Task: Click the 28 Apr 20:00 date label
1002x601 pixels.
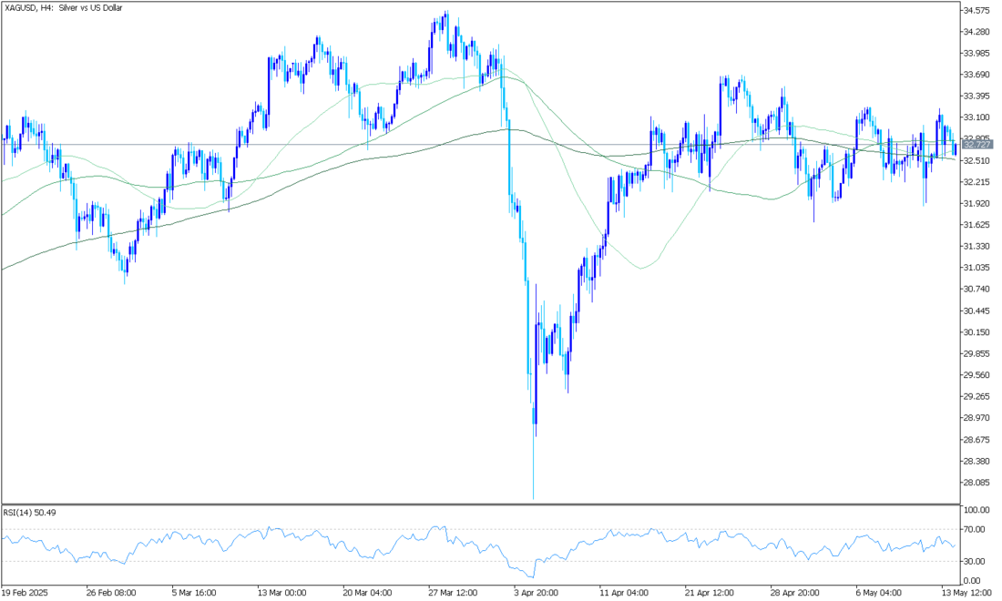Action: [796, 593]
